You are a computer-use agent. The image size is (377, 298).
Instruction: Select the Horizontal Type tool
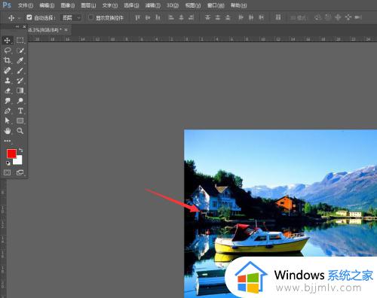(x=20, y=111)
